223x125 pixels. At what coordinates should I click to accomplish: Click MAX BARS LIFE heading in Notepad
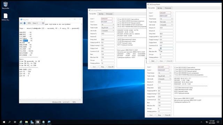click(x=25, y=69)
